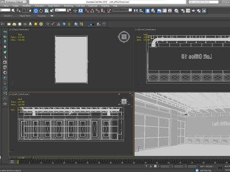Open the Animation menu
The image size is (230, 172).
pos(39,6)
